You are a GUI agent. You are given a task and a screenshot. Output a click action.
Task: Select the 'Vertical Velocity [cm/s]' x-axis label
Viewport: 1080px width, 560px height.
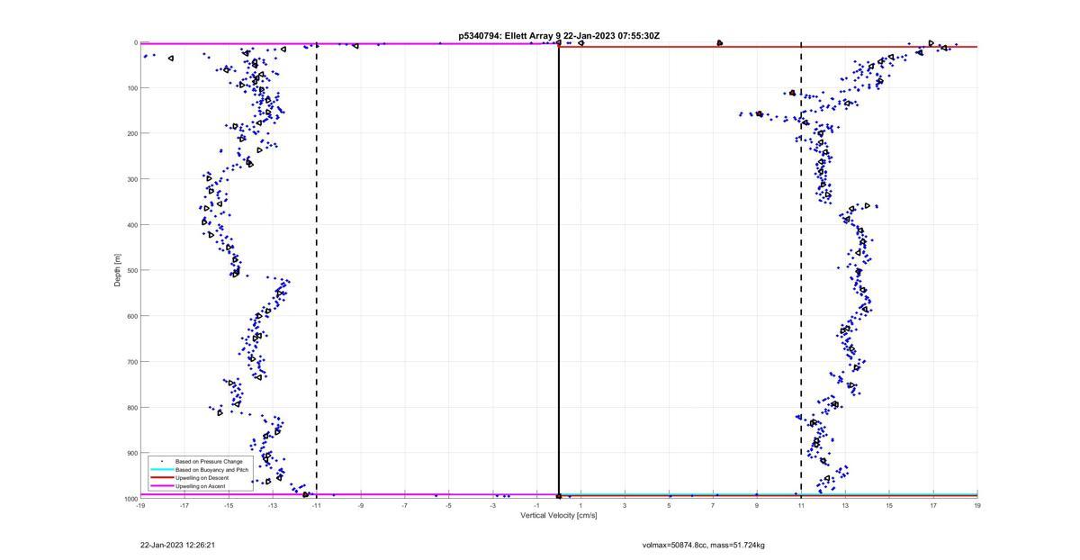pyautogui.click(x=558, y=516)
